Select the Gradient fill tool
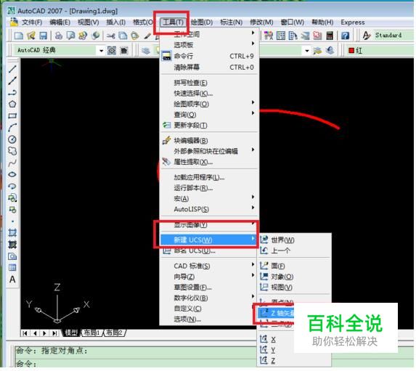The width and height of the screenshot is (416, 371). tap(12, 245)
